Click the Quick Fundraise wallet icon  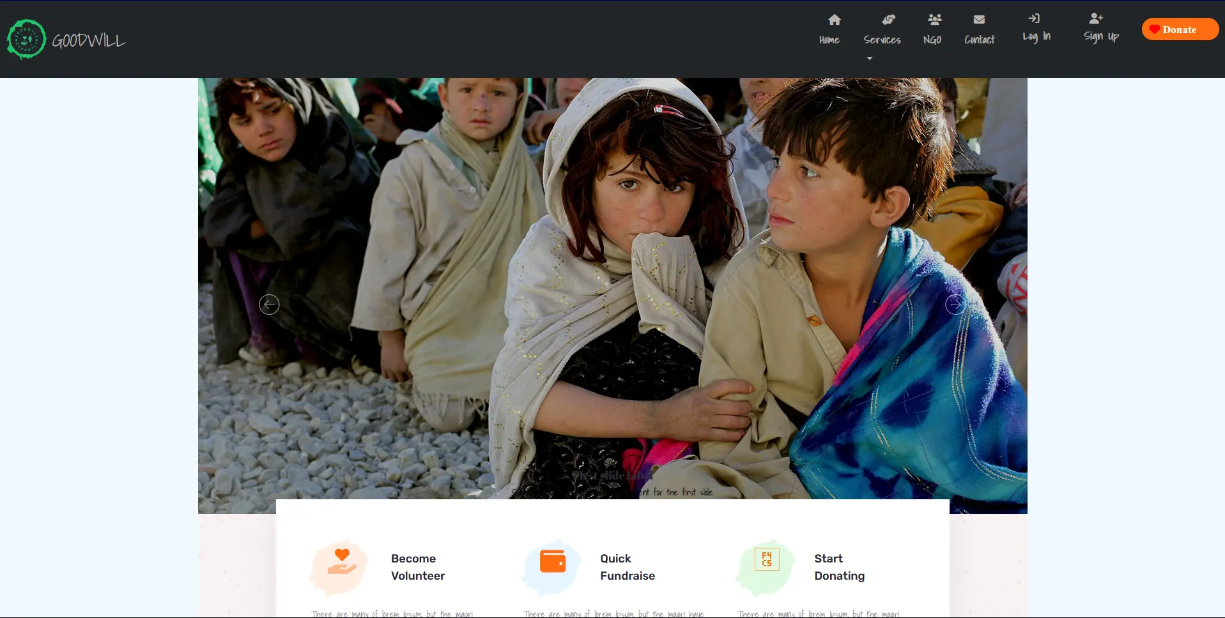coord(553,562)
